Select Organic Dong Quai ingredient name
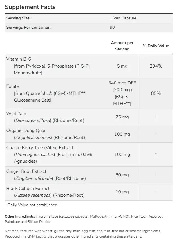The width and height of the screenshot is (177, 244). [26, 131]
